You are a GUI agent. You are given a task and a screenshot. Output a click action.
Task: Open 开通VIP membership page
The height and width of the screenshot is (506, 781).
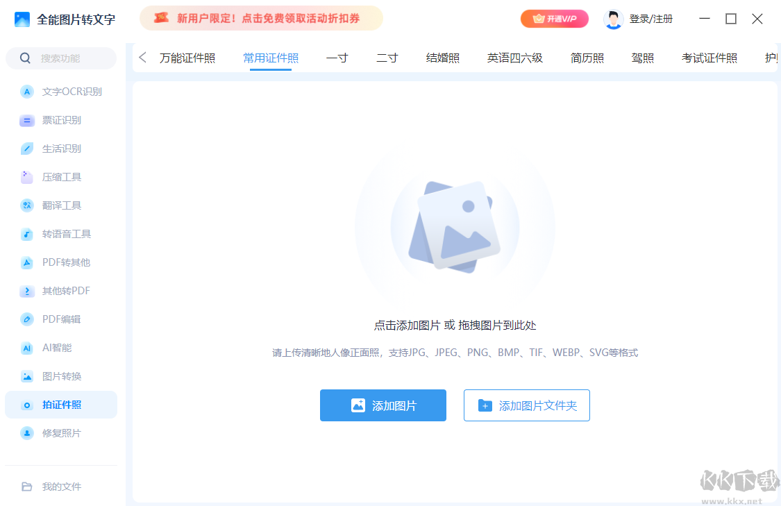554,19
